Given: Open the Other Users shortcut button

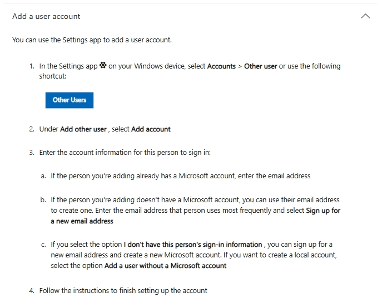Looking at the screenshot, I should [70, 100].
